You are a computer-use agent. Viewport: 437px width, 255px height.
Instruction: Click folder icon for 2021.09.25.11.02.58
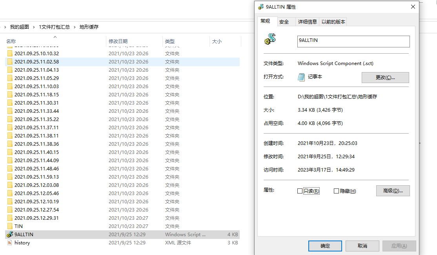(x=10, y=61)
